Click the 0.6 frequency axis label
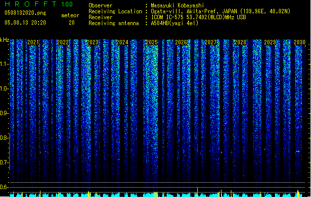 tap(4, 187)
